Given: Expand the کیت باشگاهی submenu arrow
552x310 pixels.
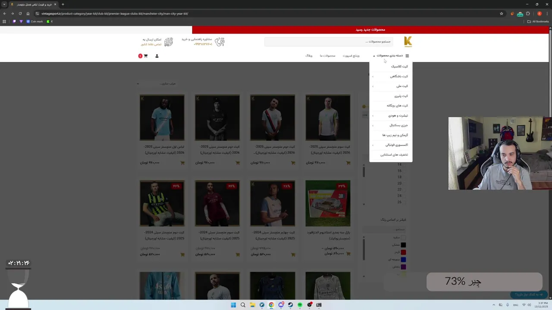Looking at the screenshot, I should [x=373, y=77].
